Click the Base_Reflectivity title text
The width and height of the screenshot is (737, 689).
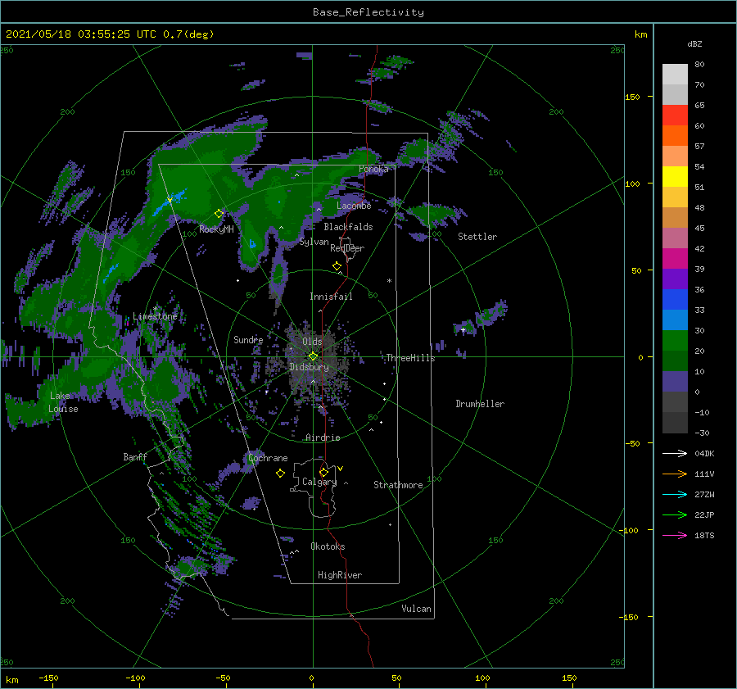click(368, 12)
